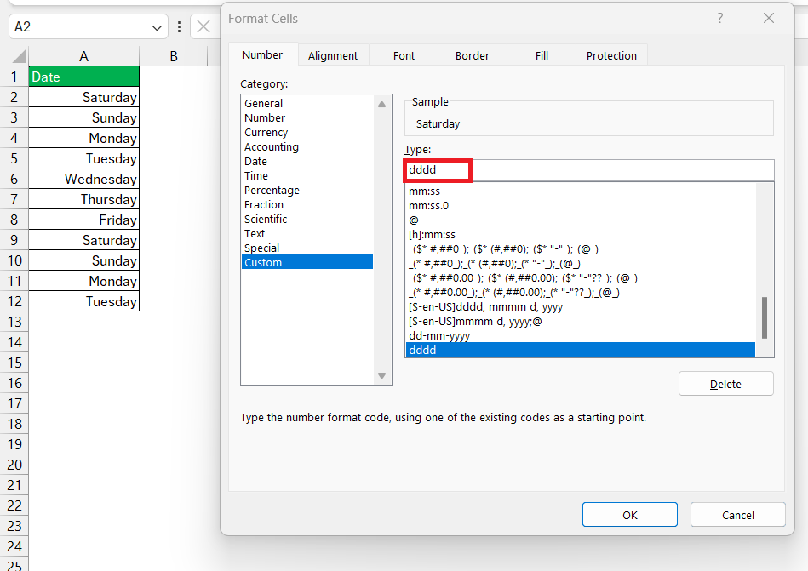Click cell A8 showing Friday

[84, 220]
